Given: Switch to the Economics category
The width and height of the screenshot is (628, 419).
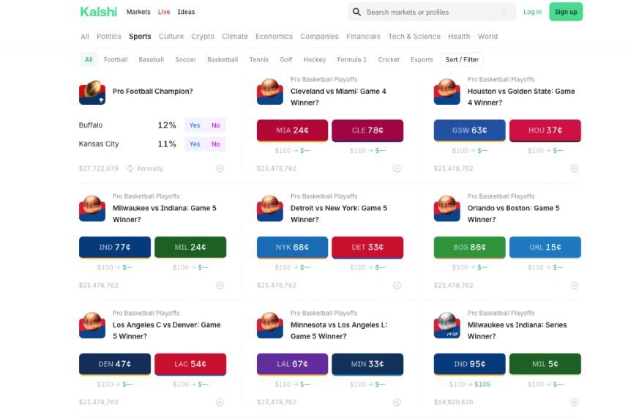Looking at the screenshot, I should (x=274, y=36).
